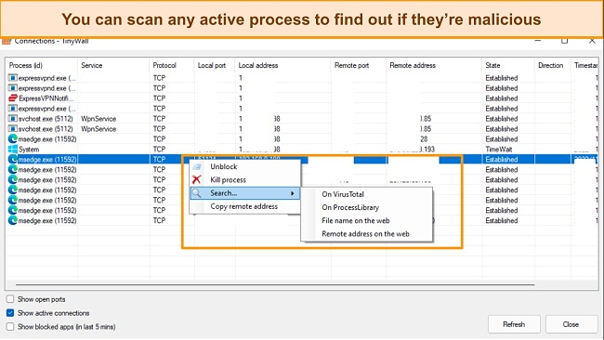This screenshot has width=604, height=340.
Task: Click the first expressvpnd.exe process icon
Action: click(x=13, y=78)
